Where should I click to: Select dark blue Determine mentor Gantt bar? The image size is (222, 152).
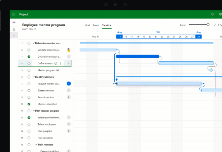point(137,57)
